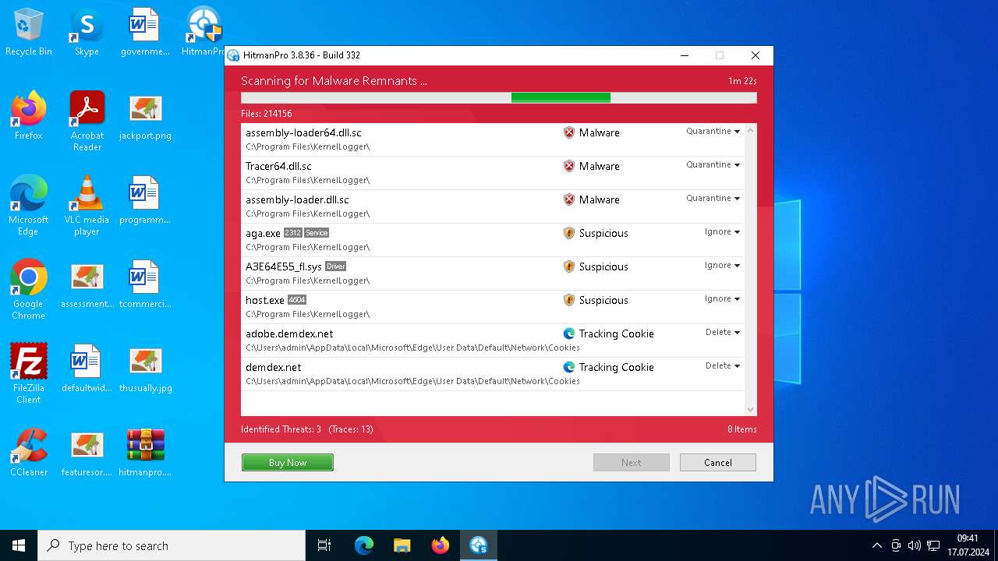The height and width of the screenshot is (561, 998).
Task: Select the adobe.demdex.net cookie entry
Action: point(493,340)
